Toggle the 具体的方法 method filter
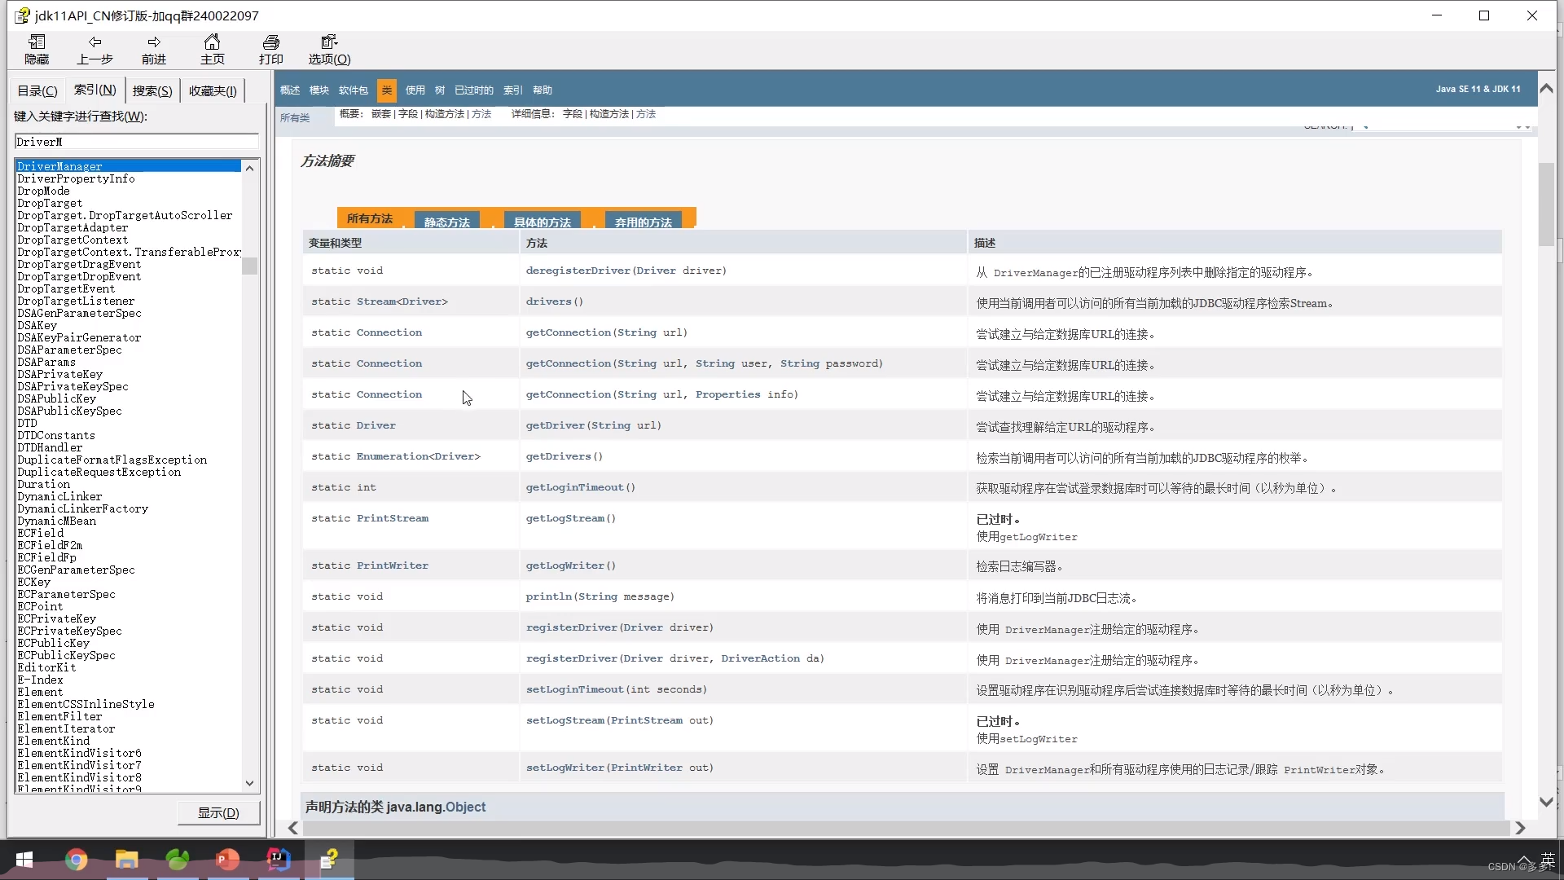The width and height of the screenshot is (1564, 880). [x=542, y=221]
